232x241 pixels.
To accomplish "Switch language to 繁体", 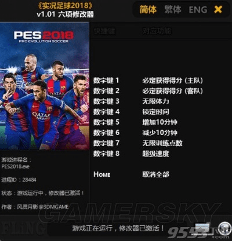I will 173,9.
